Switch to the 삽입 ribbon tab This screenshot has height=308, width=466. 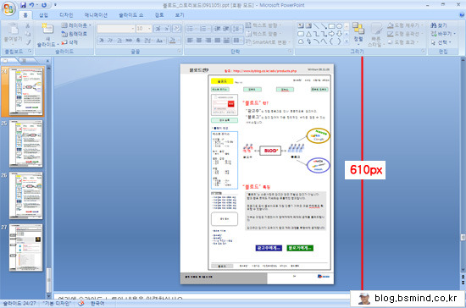(43, 14)
